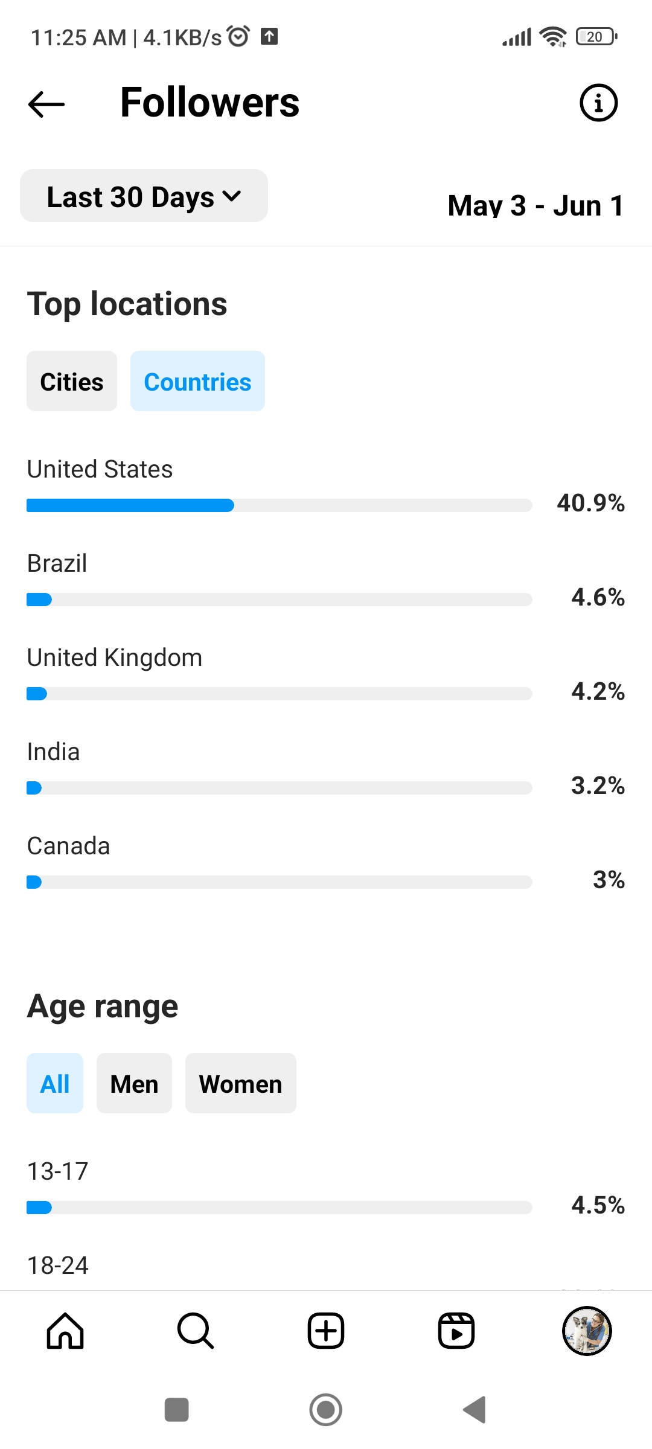Screen dimensions: 652x1449
Task: Select the Countries filter chip
Action: (x=197, y=381)
